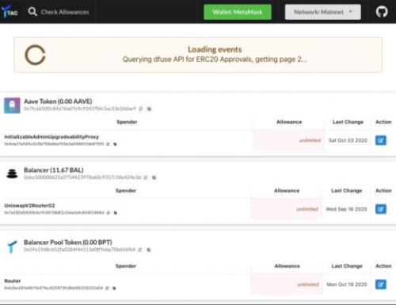Edit the Balancer BAL allowance
Image resolution: width=396 pixels, height=305 pixels.
tap(381, 209)
